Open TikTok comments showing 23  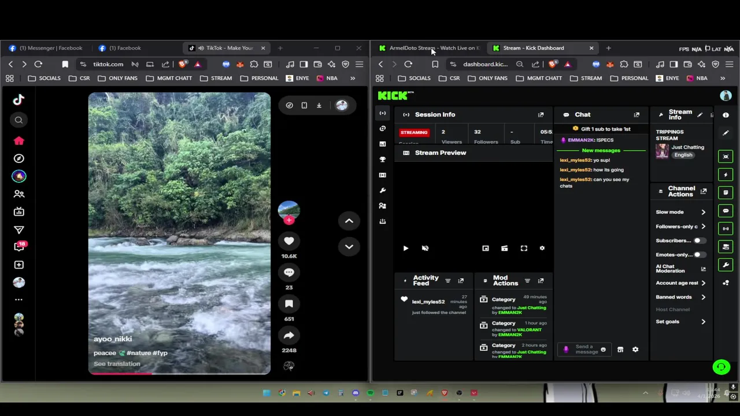[289, 272]
